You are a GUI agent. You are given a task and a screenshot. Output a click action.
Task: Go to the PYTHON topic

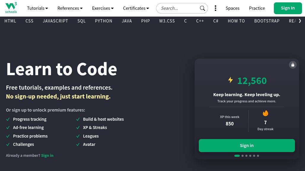coord(104,21)
